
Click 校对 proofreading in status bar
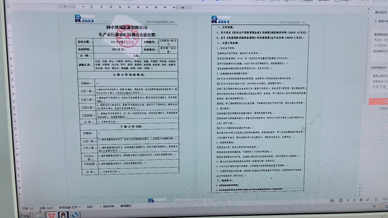90,207
